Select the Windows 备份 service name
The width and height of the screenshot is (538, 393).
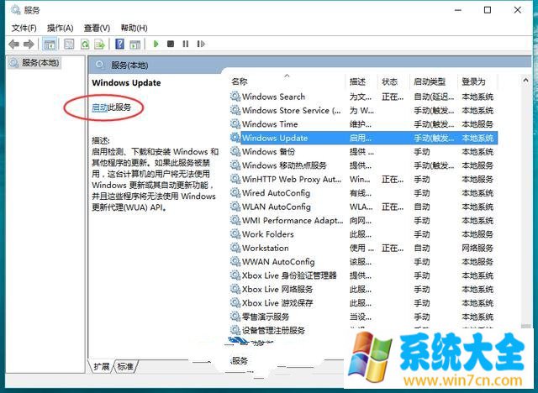(268, 152)
